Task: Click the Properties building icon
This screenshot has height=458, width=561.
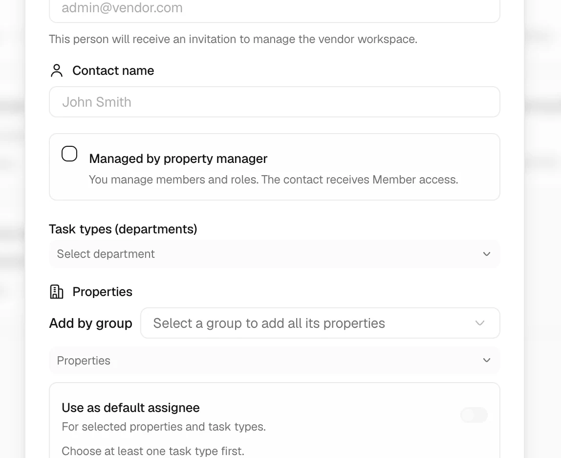Action: point(57,292)
